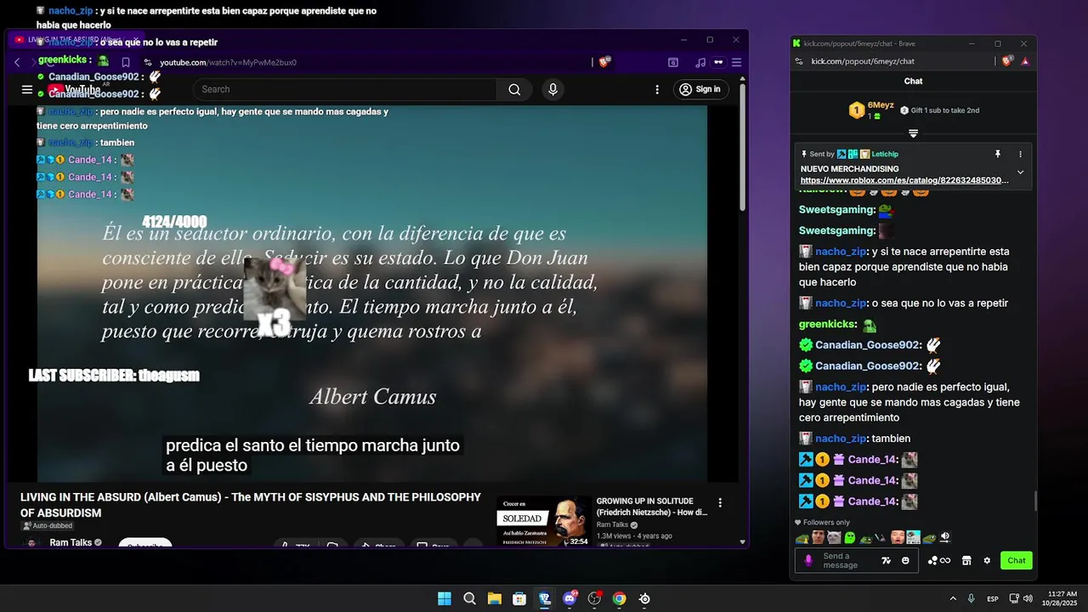Click the Auto-dubbed badge under video title
Viewport: 1088px width, 612px height.
pos(47,526)
